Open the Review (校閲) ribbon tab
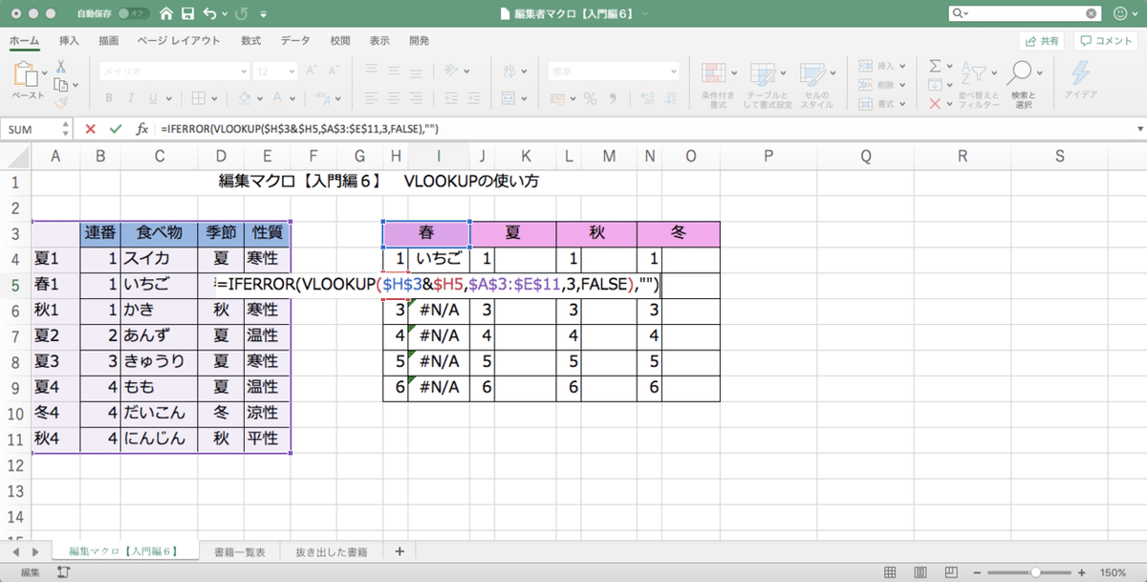This screenshot has width=1147, height=582. [340, 41]
